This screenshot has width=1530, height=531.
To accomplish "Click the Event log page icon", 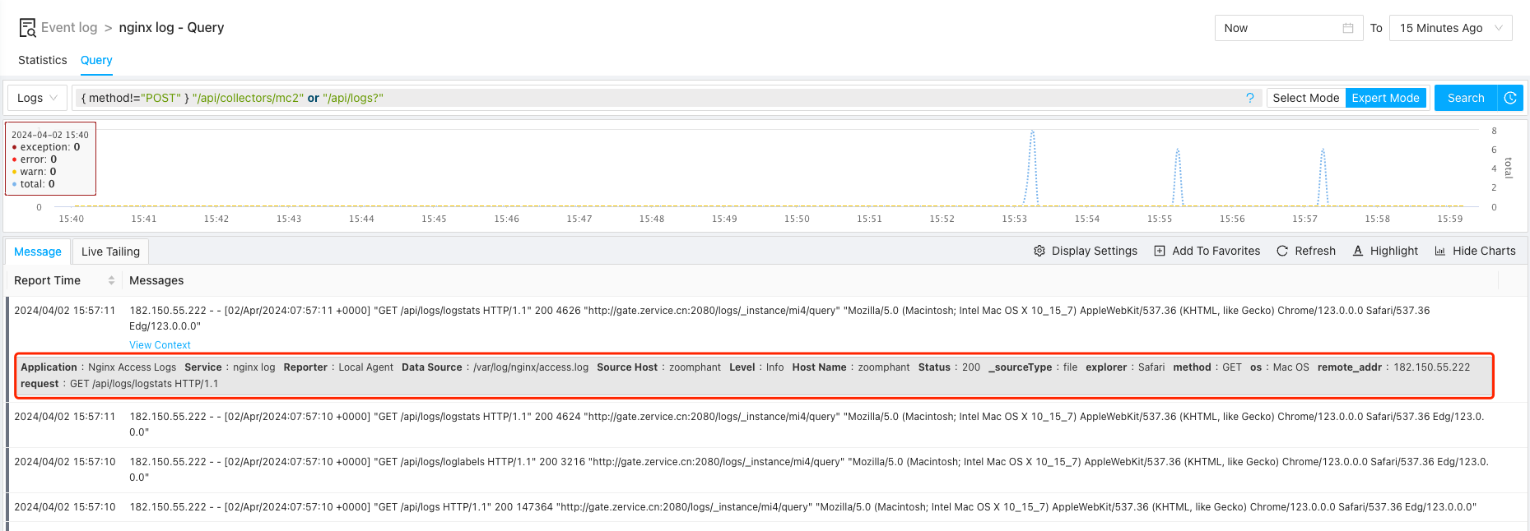I will coord(27,28).
